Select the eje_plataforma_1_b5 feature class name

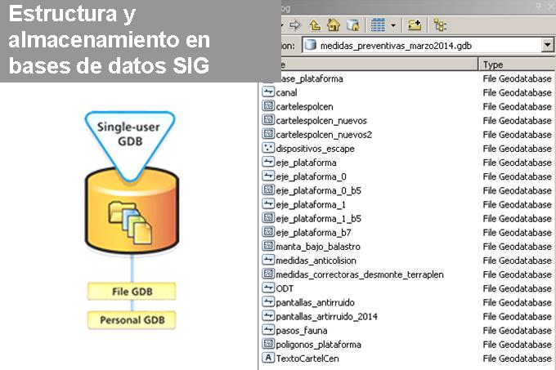318,218
